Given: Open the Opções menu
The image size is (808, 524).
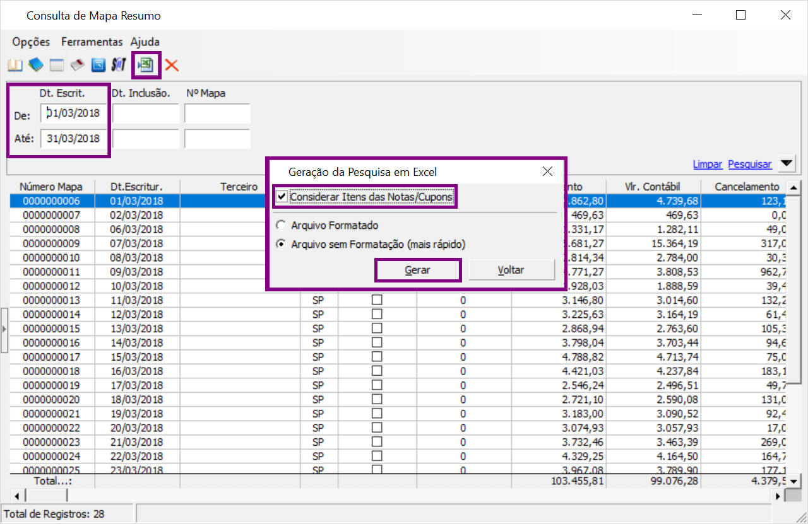Looking at the screenshot, I should (x=31, y=42).
